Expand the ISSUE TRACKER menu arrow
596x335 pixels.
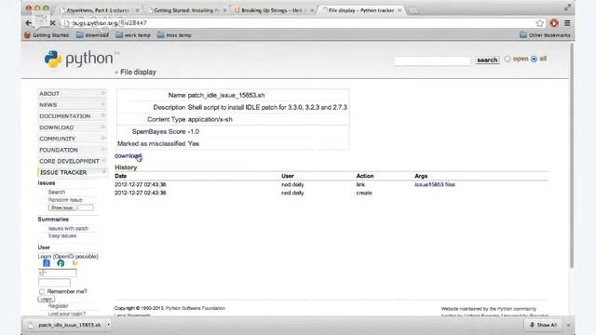[103, 172]
